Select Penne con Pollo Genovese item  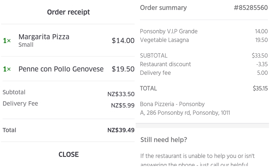tap(61, 69)
